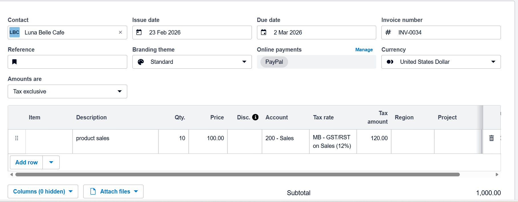Click the Add row button
518x202 pixels.
pyautogui.click(x=27, y=162)
